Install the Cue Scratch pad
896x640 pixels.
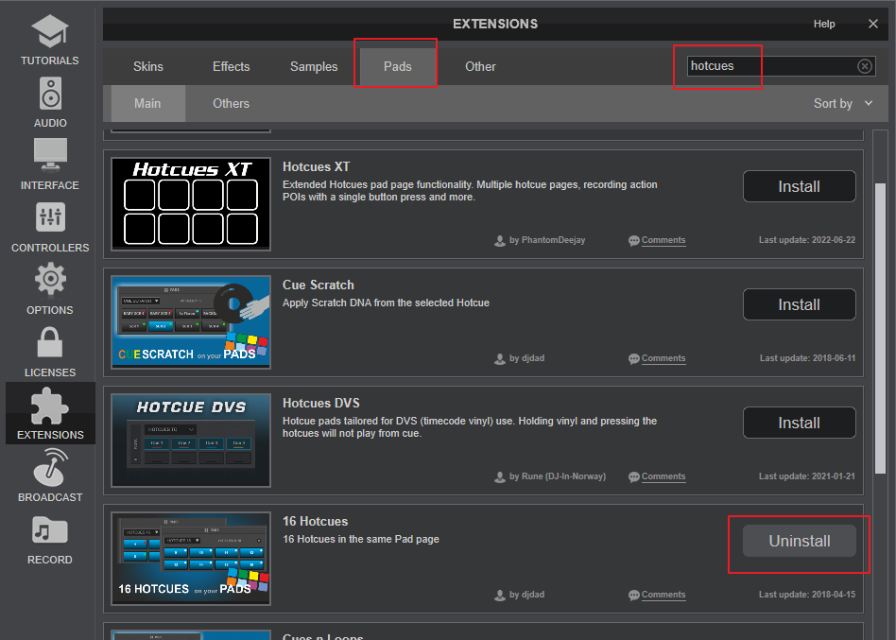pyautogui.click(x=799, y=304)
